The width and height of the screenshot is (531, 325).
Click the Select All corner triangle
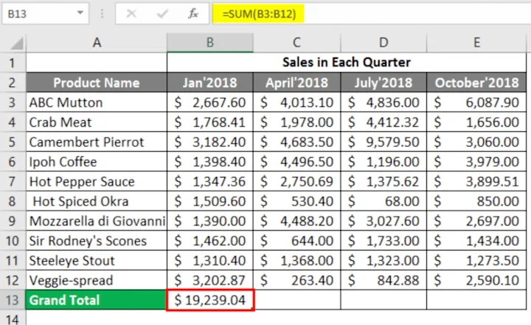[15, 43]
